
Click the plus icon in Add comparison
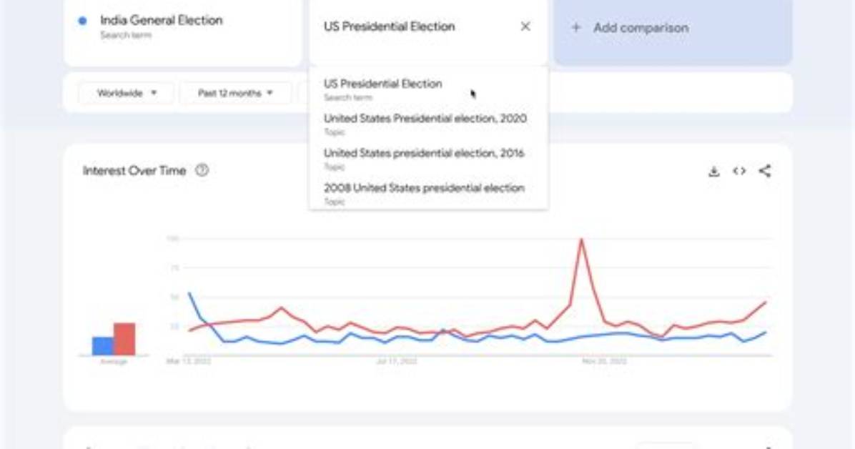(575, 27)
